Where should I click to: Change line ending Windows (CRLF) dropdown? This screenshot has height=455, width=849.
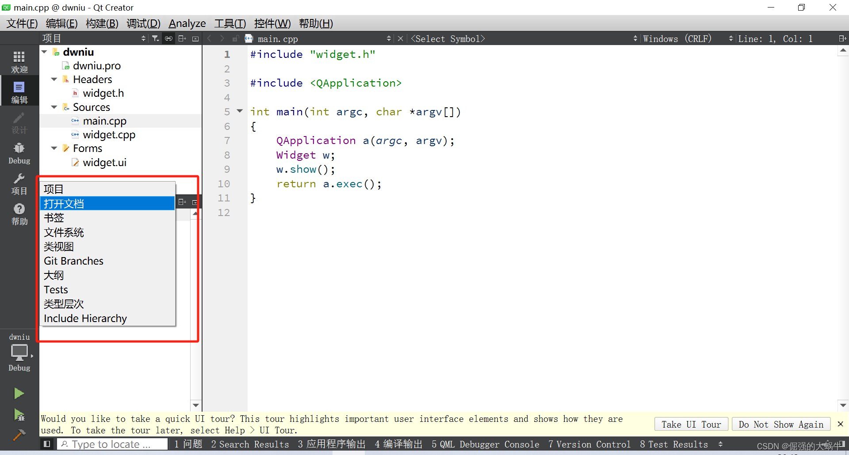(688, 39)
